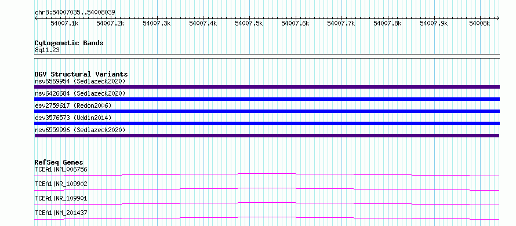Image resolution: width=516 pixels, height=226 pixels.
Task: Click the 54008k ruler tick label
Action: tap(480, 23)
